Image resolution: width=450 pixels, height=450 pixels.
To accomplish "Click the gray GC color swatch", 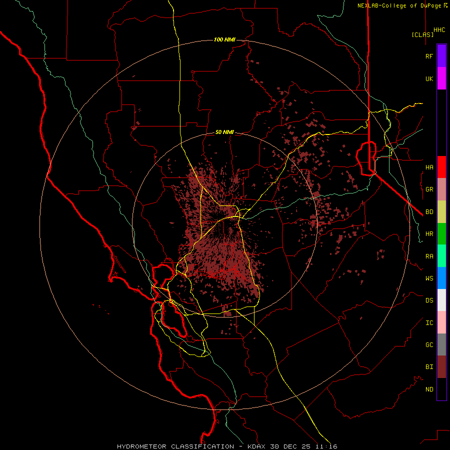I will 441,344.
